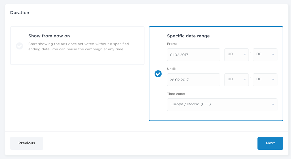Screen dimensions: 291x159
Task: Click the 'Until:' label
Action: pos(171,69)
